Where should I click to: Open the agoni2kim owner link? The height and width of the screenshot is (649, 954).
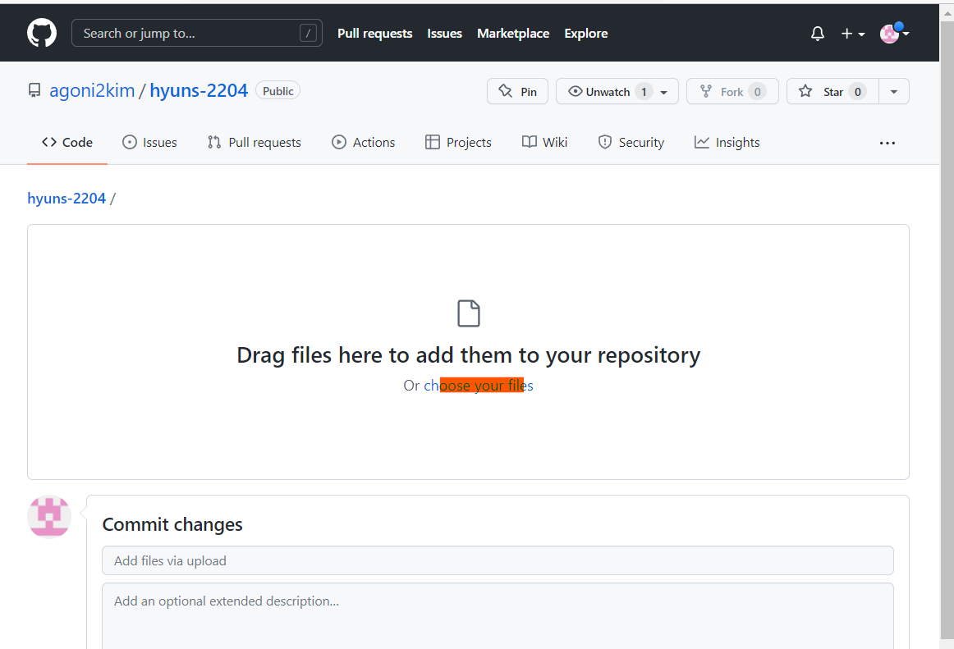pos(92,90)
